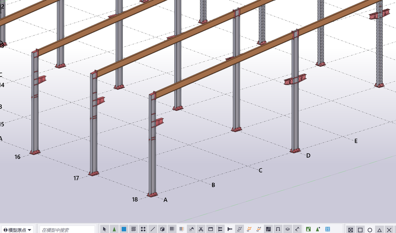Click the scissors Select cuts icon
This screenshot has width=396, height=233.
201,229
